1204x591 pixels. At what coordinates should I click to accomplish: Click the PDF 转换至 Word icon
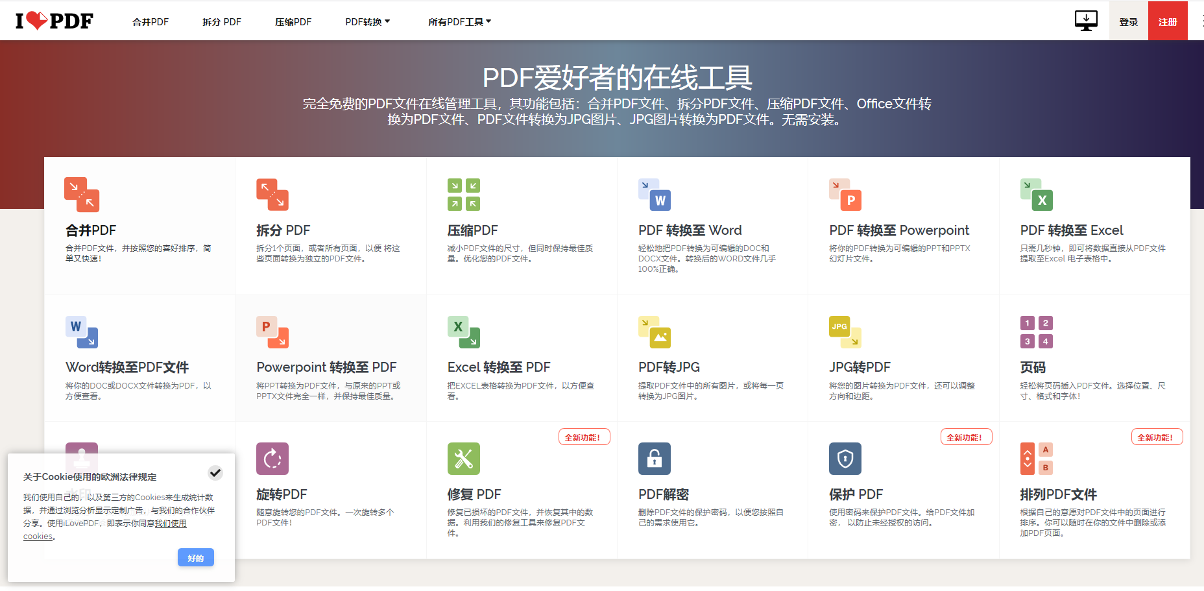(655, 195)
